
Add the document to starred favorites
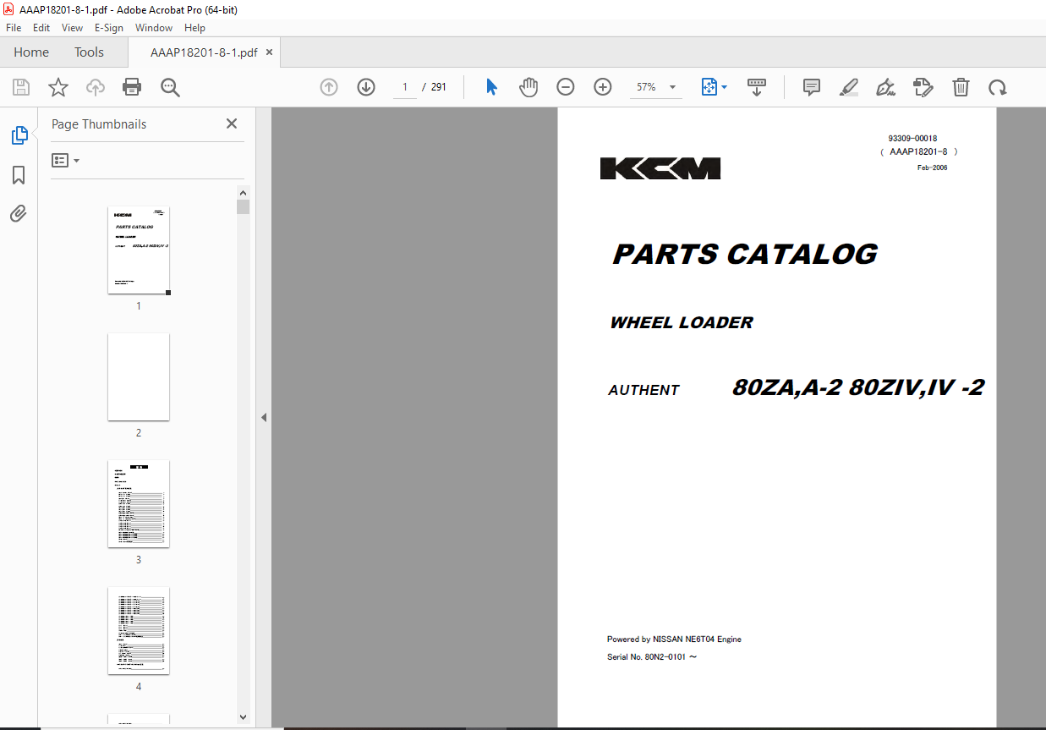coord(58,87)
